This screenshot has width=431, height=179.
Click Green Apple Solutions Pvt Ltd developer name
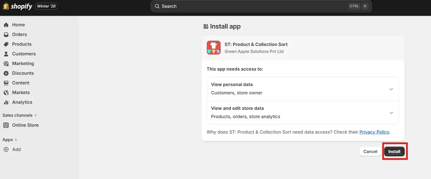point(254,51)
